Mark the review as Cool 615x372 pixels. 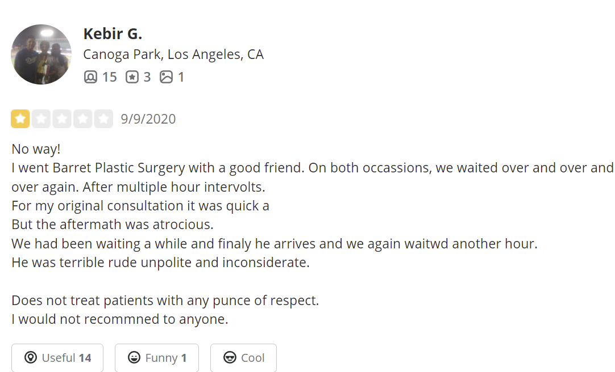243,358
